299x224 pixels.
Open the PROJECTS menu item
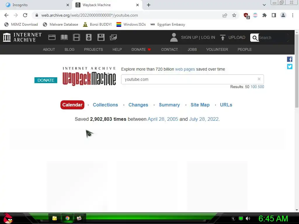93,50
